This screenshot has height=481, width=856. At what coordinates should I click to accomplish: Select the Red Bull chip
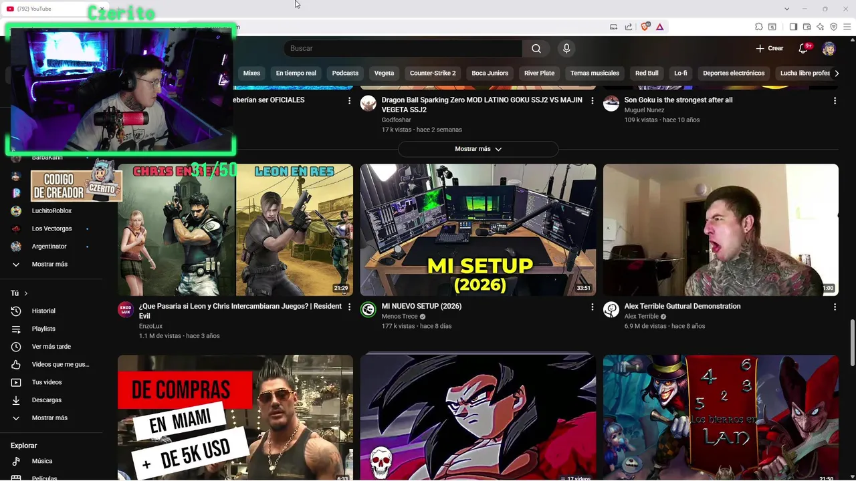(647, 73)
